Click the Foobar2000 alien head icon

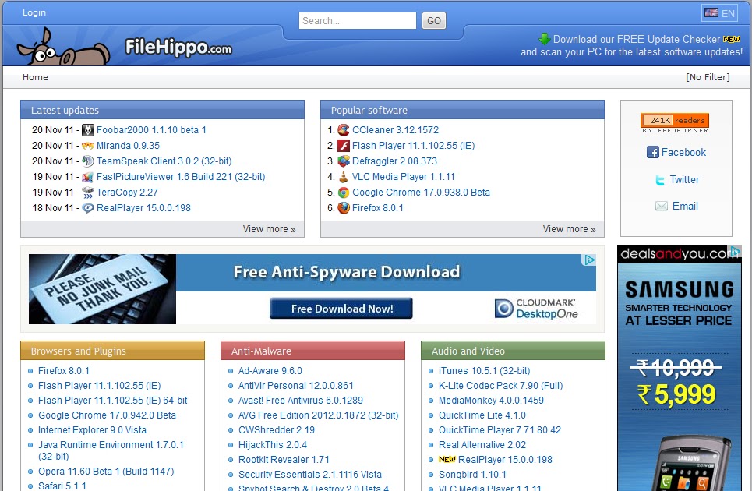point(88,130)
